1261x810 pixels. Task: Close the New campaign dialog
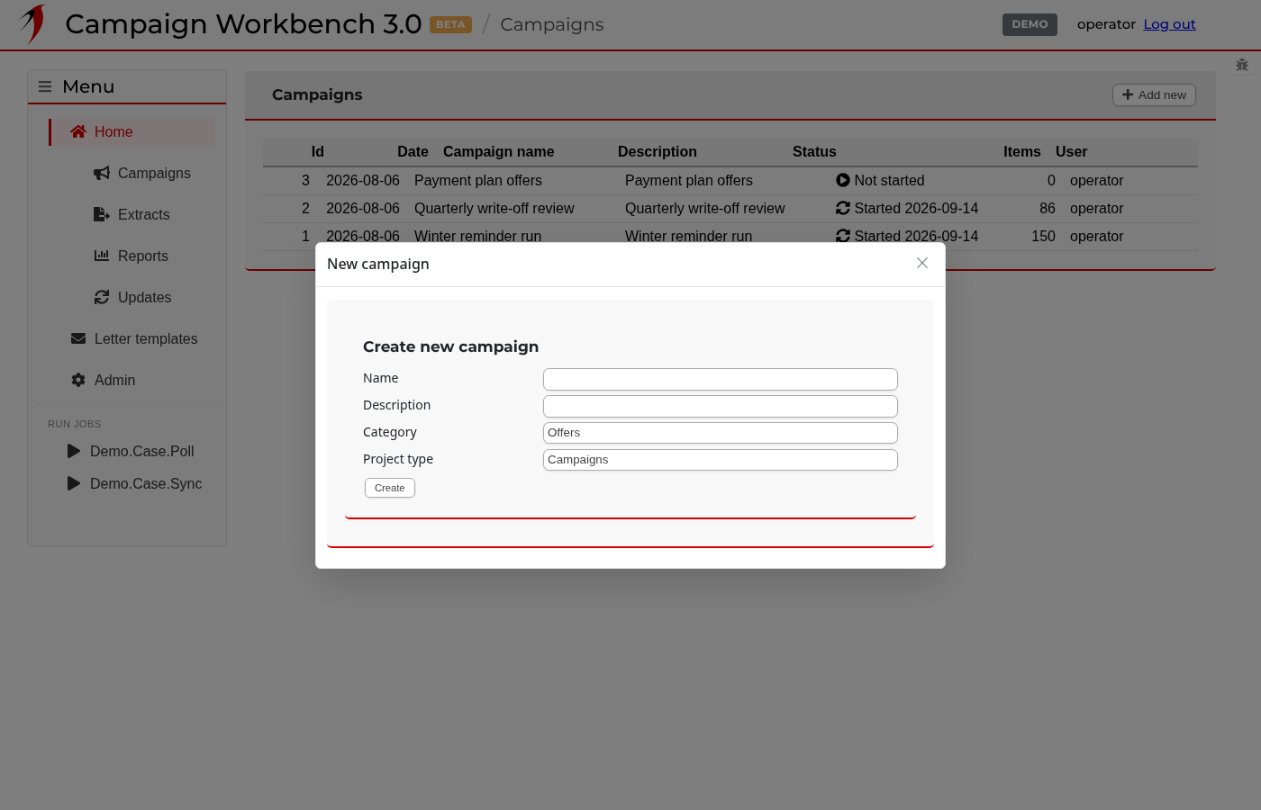pyautogui.click(x=922, y=263)
